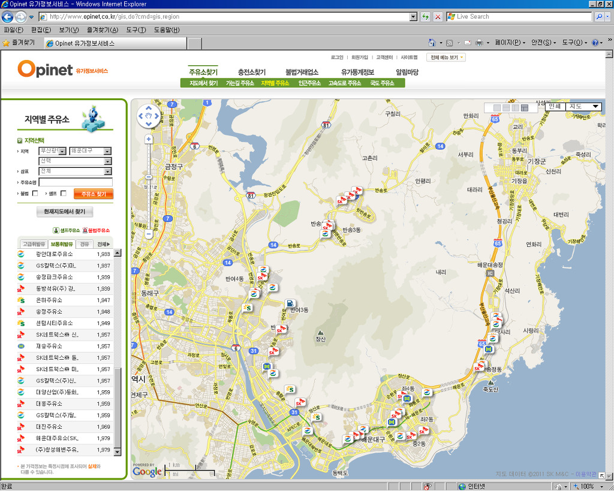Image resolution: width=614 pixels, height=491 pixels.
Task: Zoom in the map with the plus button
Action: click(x=149, y=139)
